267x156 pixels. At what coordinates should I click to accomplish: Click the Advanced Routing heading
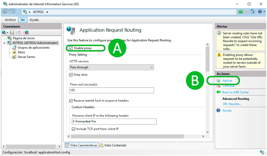pyautogui.click(x=236, y=99)
